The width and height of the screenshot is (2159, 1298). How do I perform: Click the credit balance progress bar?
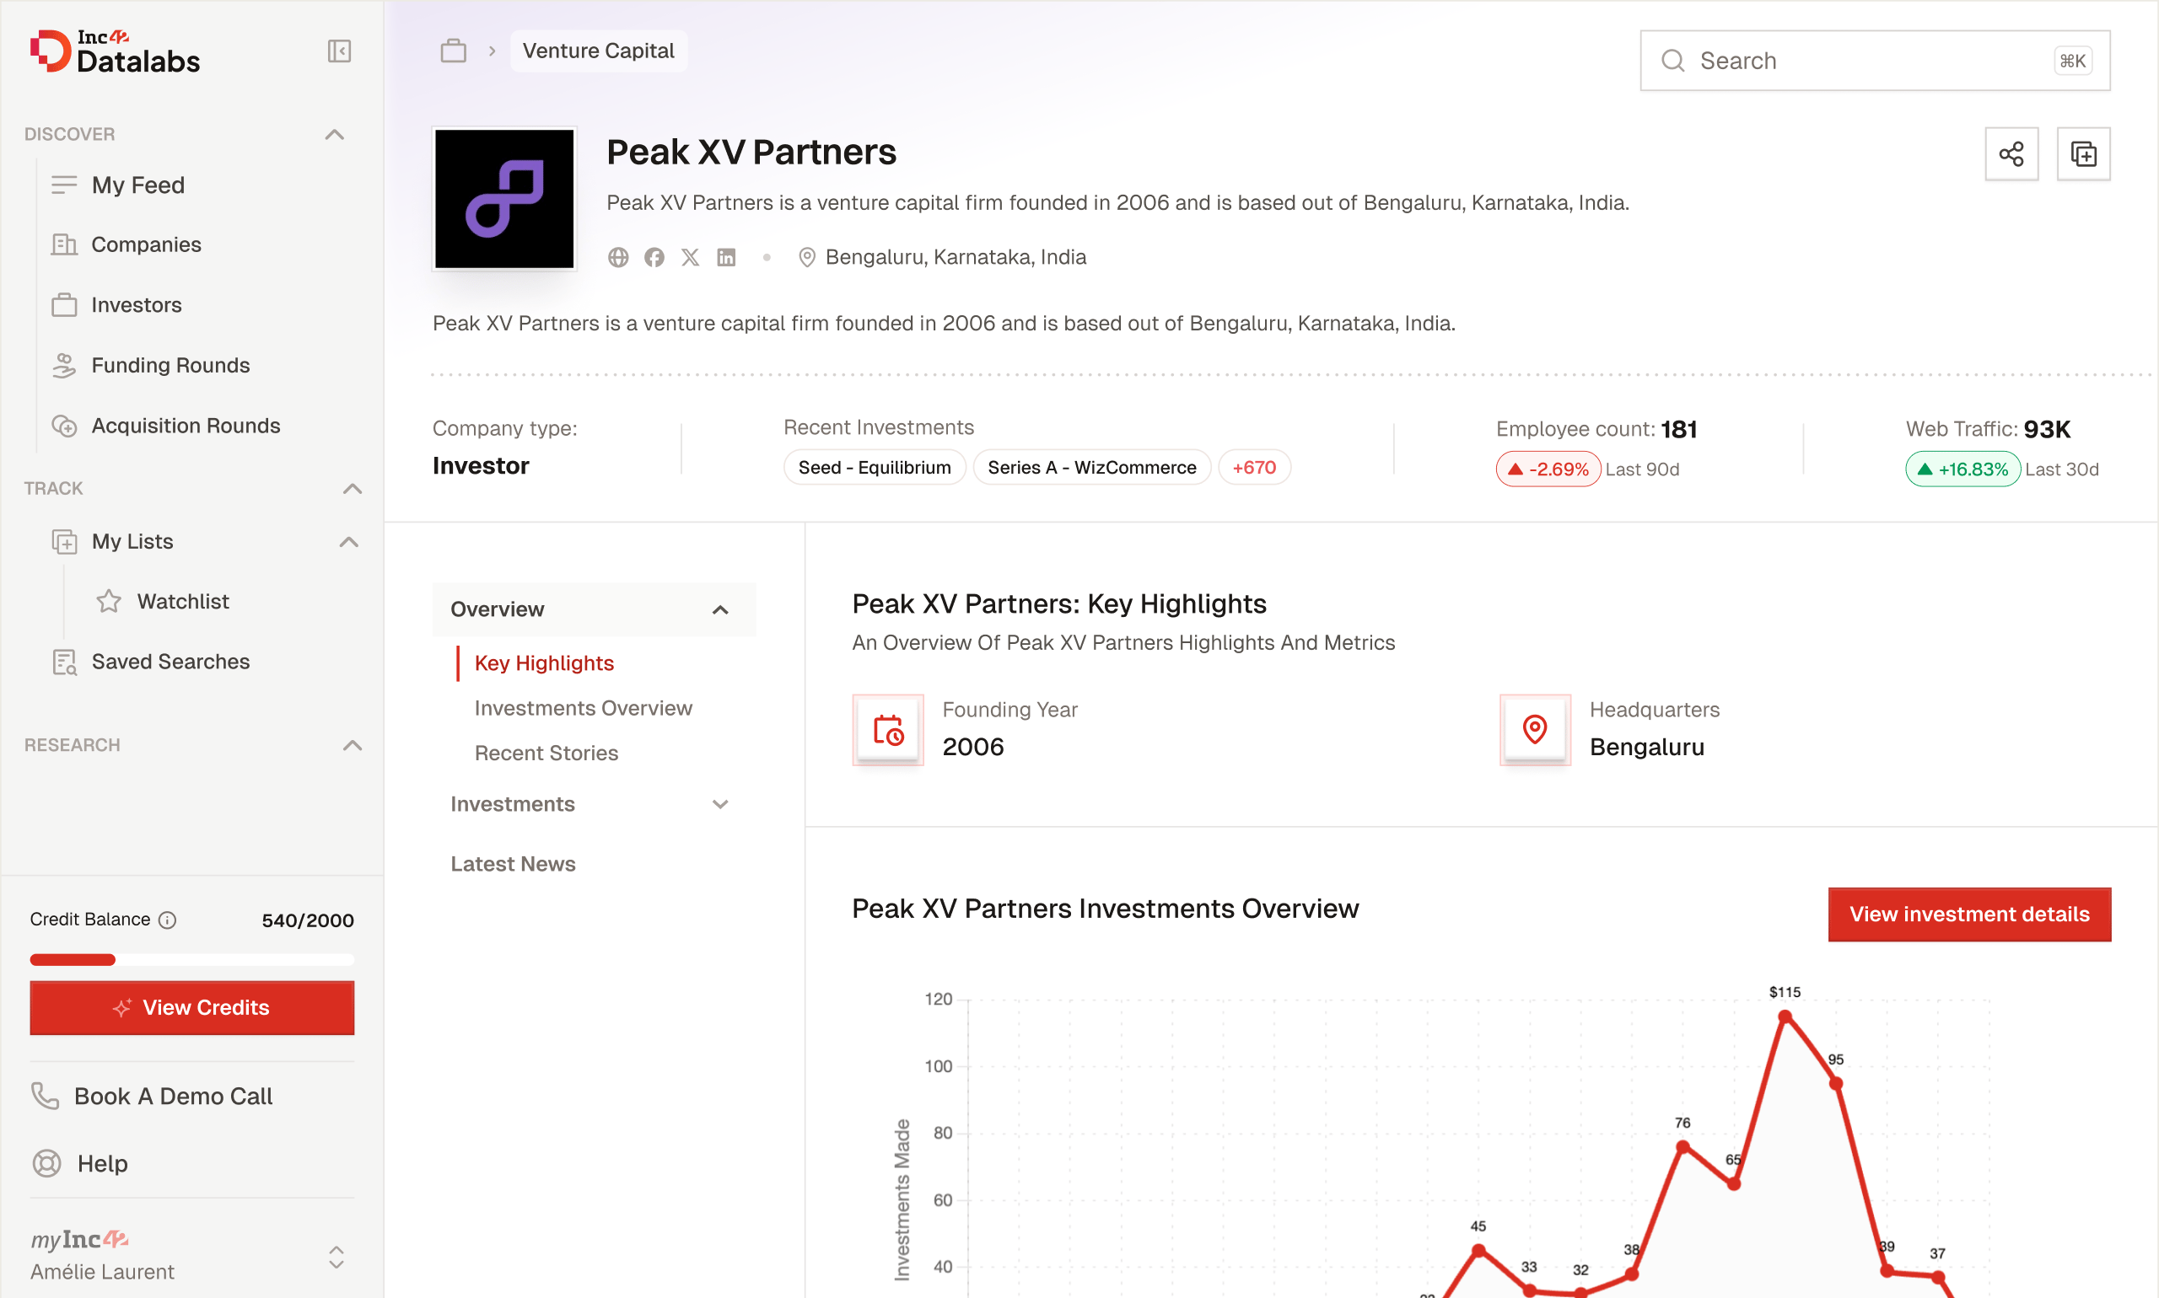pos(191,959)
